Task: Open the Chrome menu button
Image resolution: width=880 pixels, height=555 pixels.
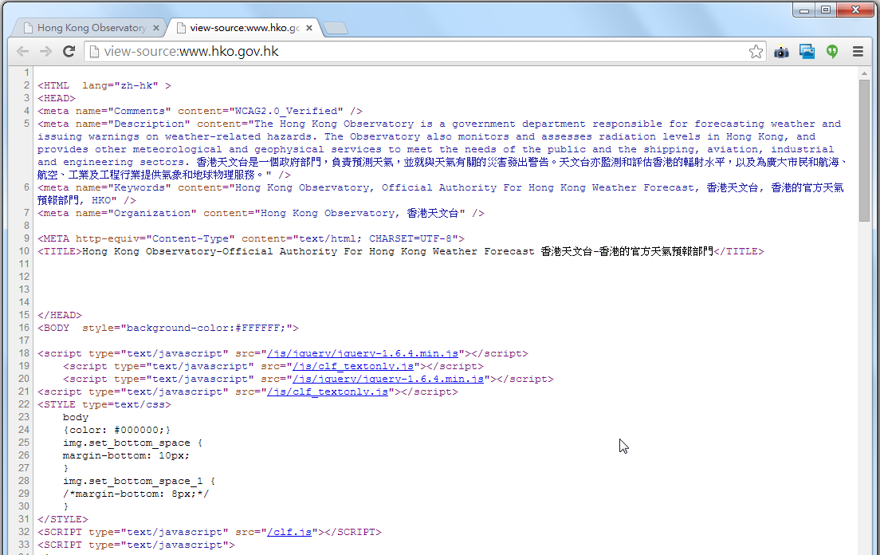Action: click(x=858, y=52)
